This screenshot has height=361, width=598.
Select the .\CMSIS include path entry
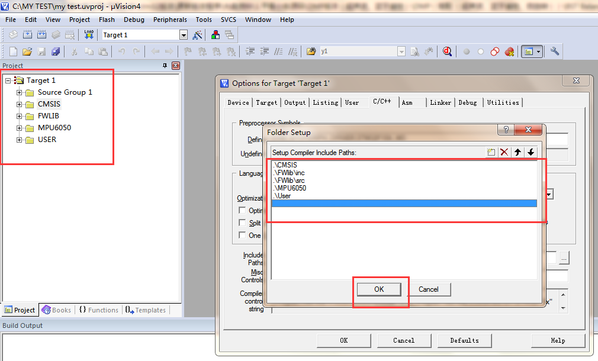(404, 165)
